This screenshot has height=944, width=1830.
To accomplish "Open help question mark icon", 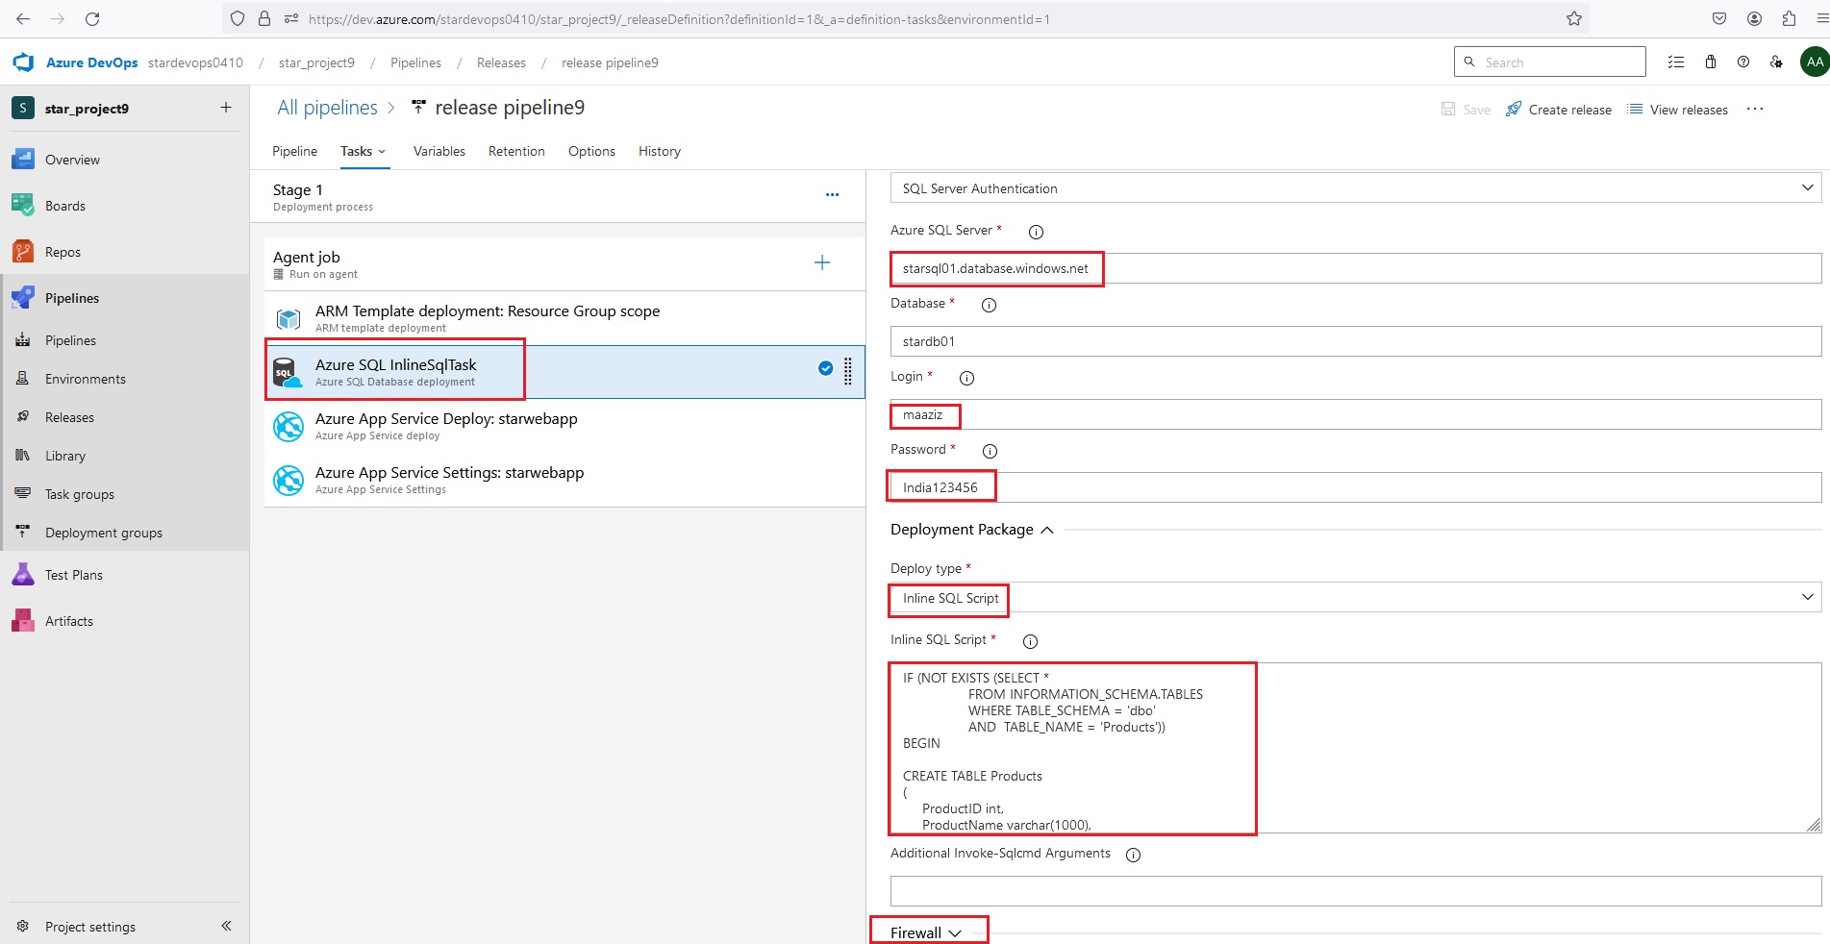I will (x=1743, y=62).
